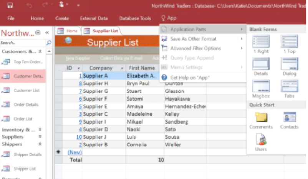Switch to the Home ribbon tab
The width and height of the screenshot is (308, 179).
point(37,18)
